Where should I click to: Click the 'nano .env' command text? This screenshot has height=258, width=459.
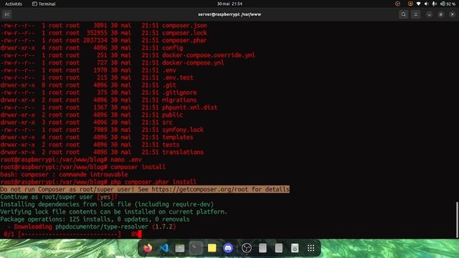click(x=126, y=160)
